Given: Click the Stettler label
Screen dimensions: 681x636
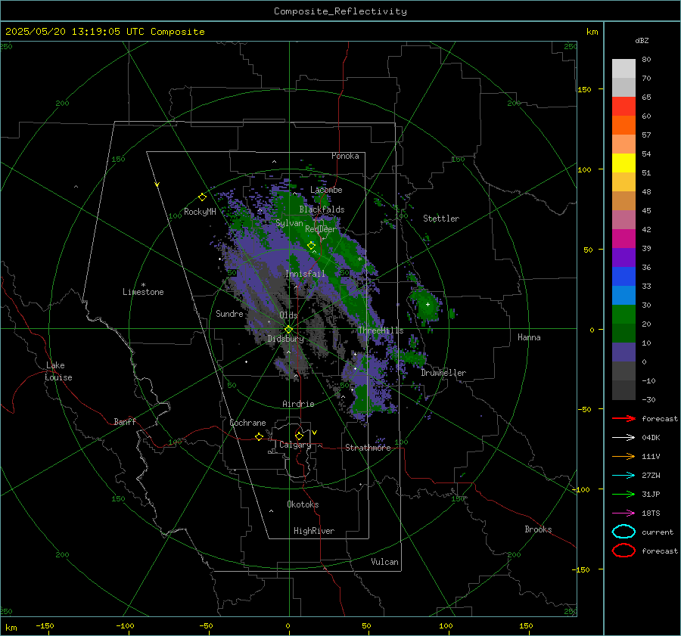Looking at the screenshot, I should click(441, 219).
